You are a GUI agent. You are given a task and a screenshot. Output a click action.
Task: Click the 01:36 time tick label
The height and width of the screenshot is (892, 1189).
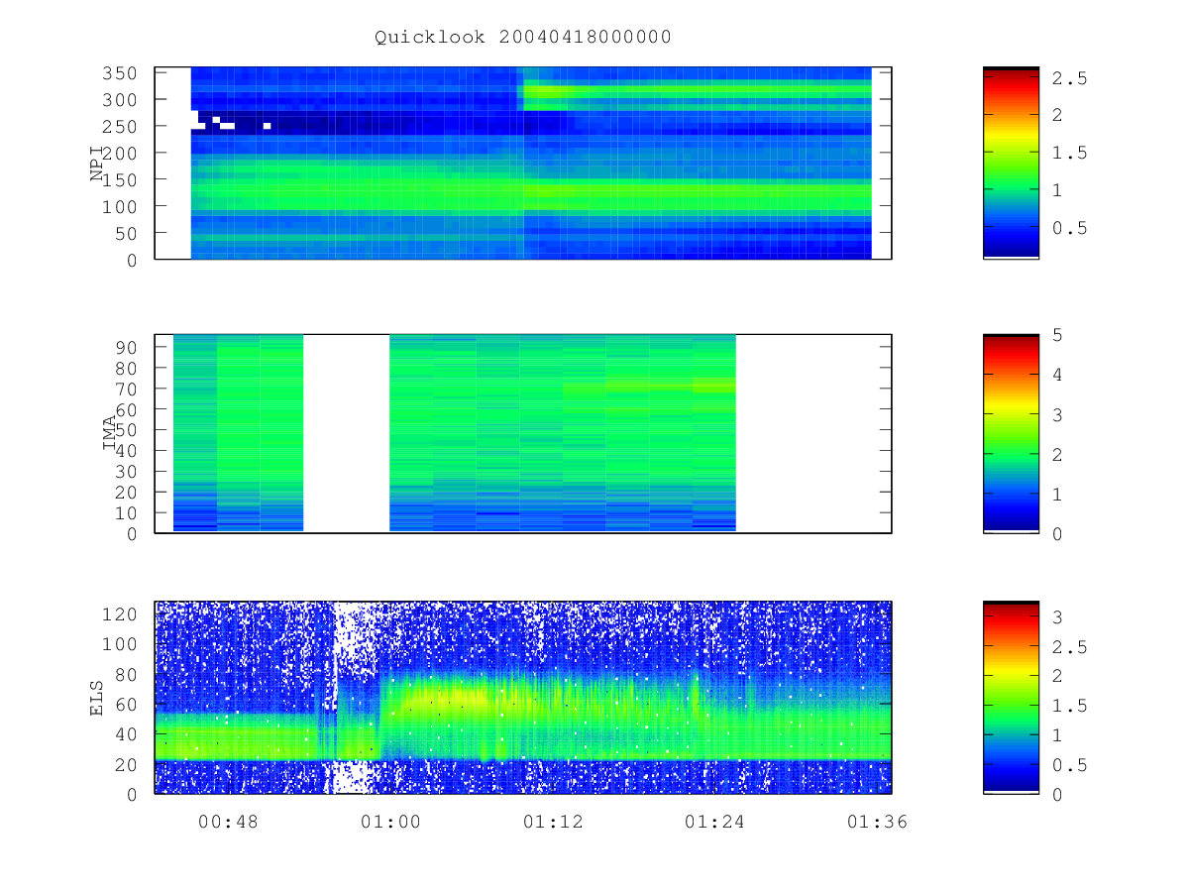[877, 822]
